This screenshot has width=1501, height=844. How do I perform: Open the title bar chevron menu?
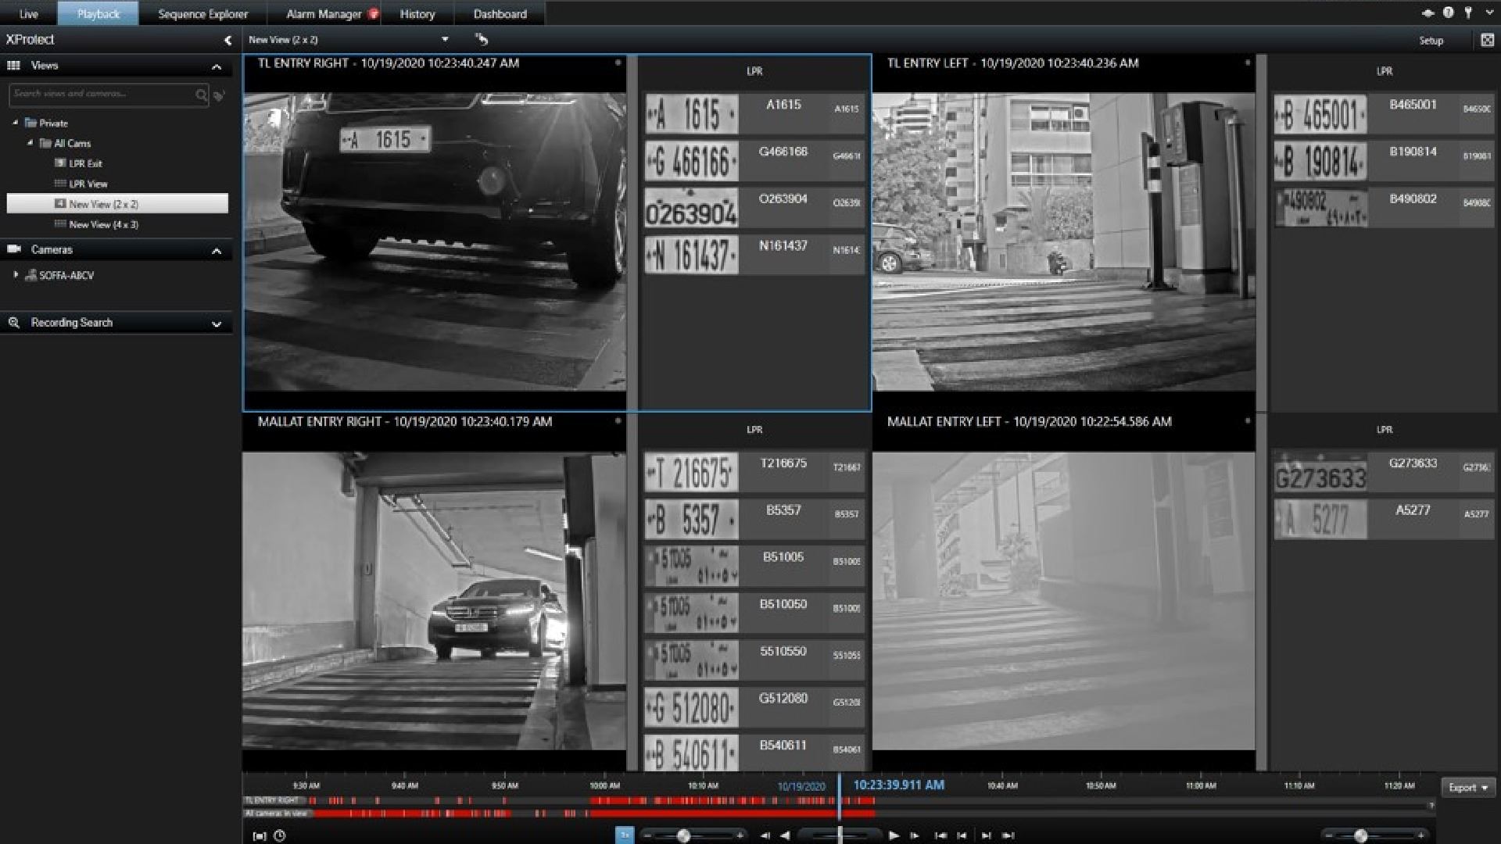1489,13
